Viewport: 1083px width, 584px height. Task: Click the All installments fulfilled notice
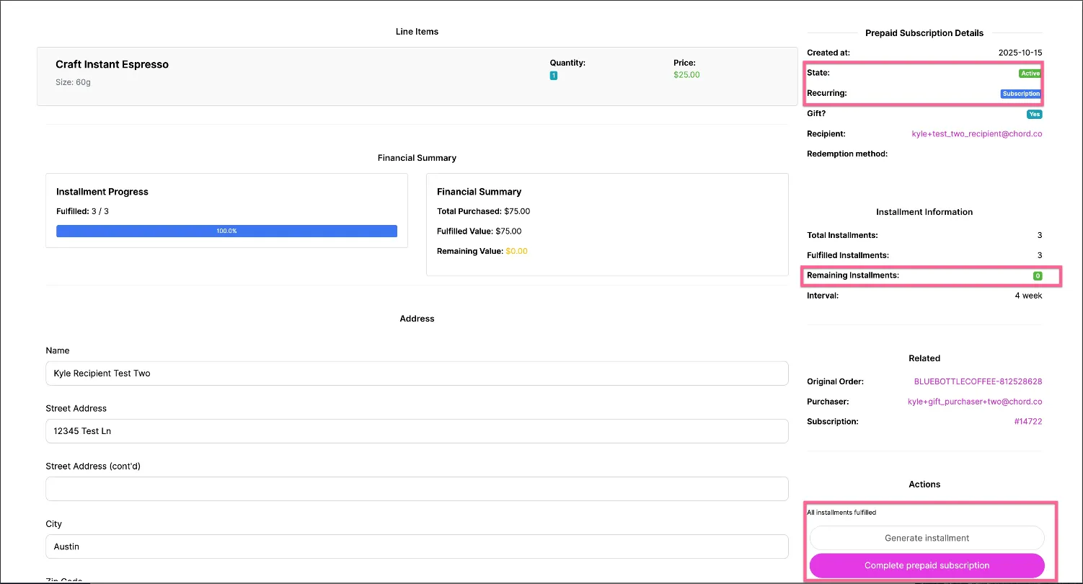(841, 513)
